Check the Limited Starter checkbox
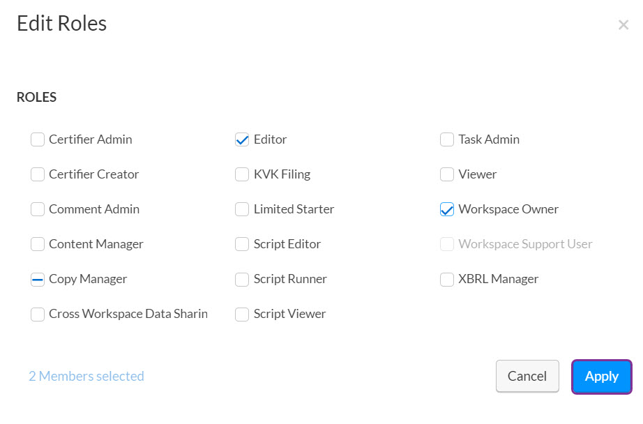The width and height of the screenshot is (643, 424). 242,209
